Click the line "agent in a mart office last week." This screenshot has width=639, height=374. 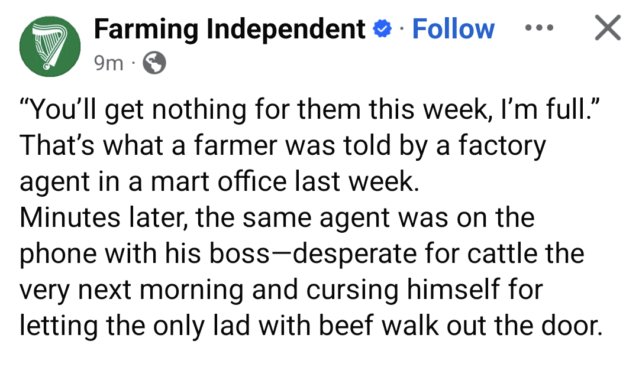click(x=219, y=181)
